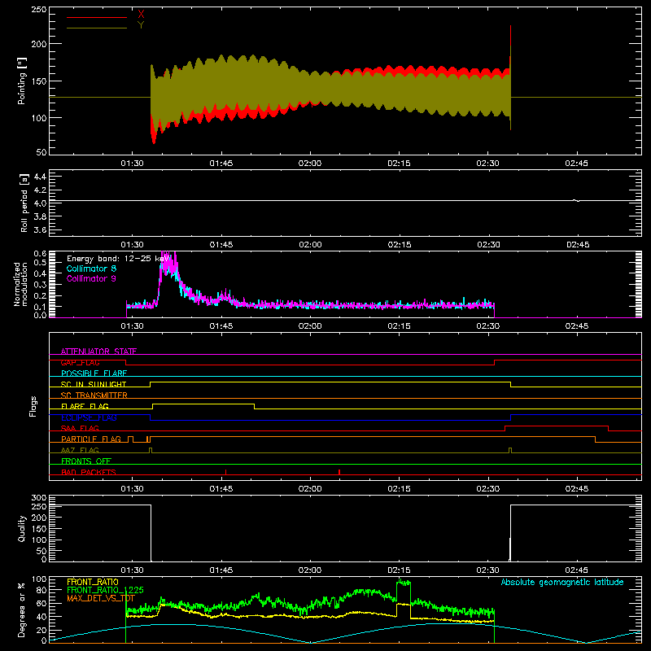This screenshot has width=651, height=651.
Task: Click the A4Z_FLAG label
Action: pyautogui.click(x=80, y=450)
